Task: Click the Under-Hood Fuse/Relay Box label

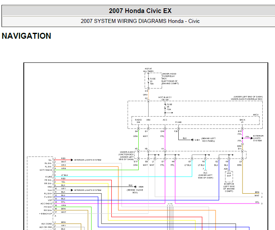Action: [170, 78]
